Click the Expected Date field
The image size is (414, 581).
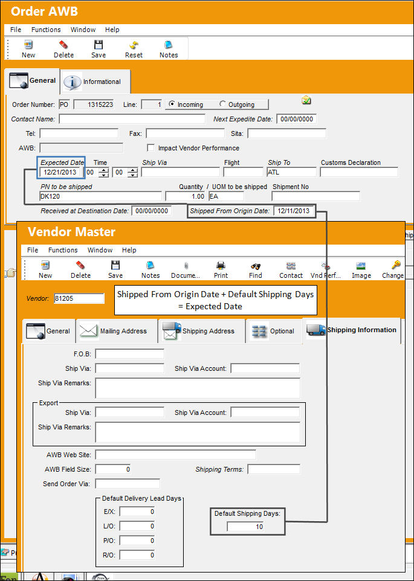tap(60, 172)
